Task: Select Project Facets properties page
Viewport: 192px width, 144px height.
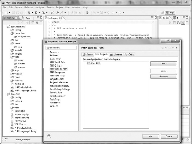Action: (57, 79)
